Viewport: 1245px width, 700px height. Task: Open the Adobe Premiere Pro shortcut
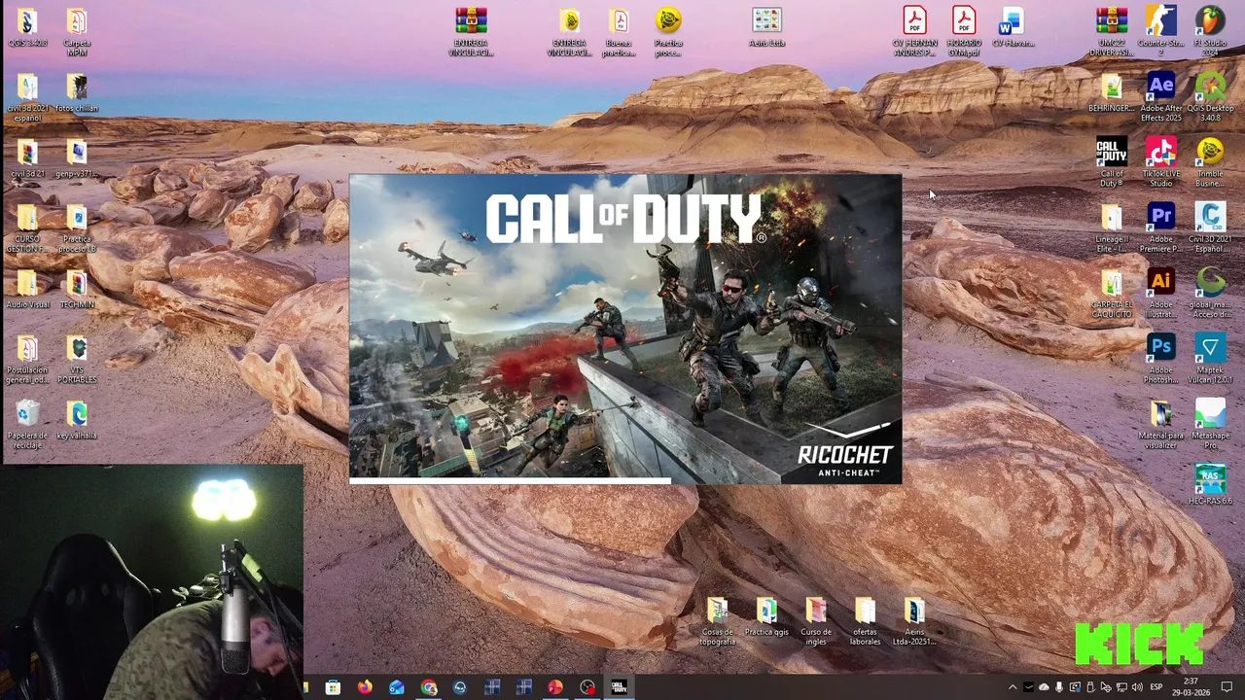[x=1161, y=228]
